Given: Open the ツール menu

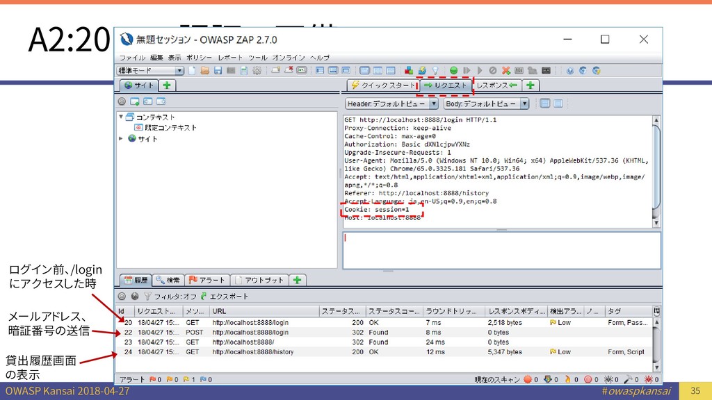Looking at the screenshot, I should (257, 57).
